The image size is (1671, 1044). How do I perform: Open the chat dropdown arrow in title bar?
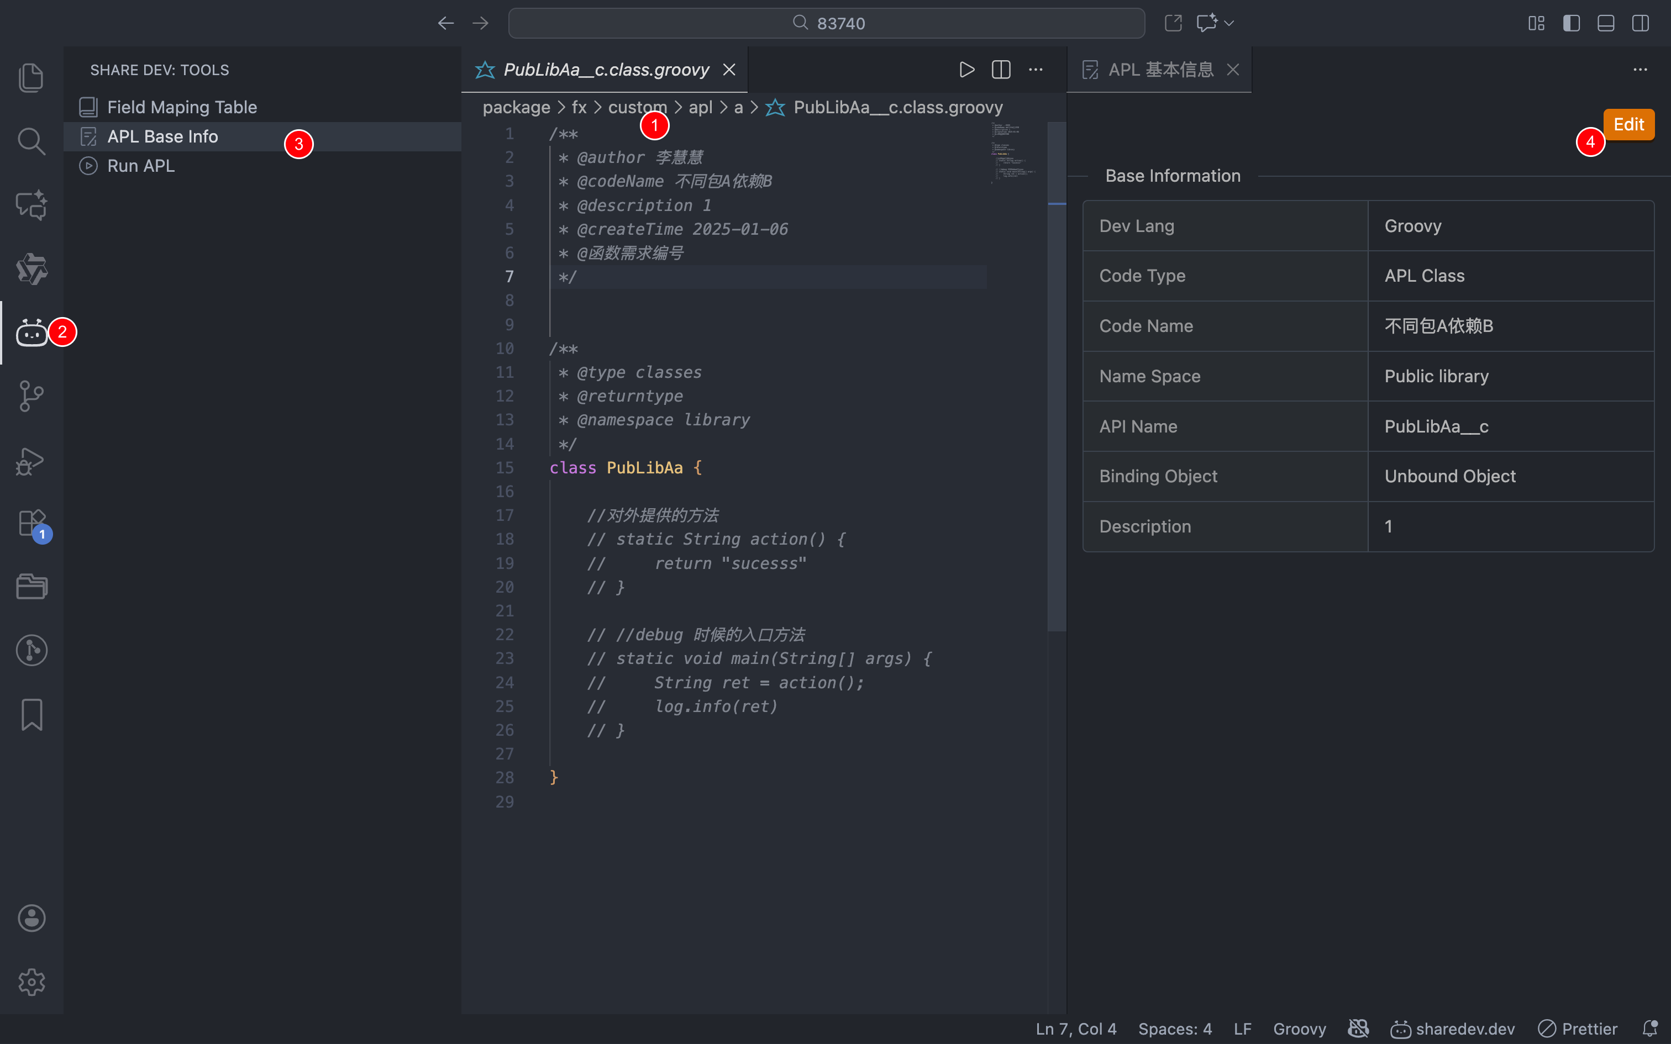1229,23
